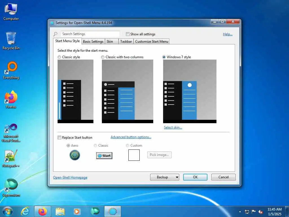Screen dimensions: 289x217
Task: Open the Action Center flag icon
Action: pos(254,211)
